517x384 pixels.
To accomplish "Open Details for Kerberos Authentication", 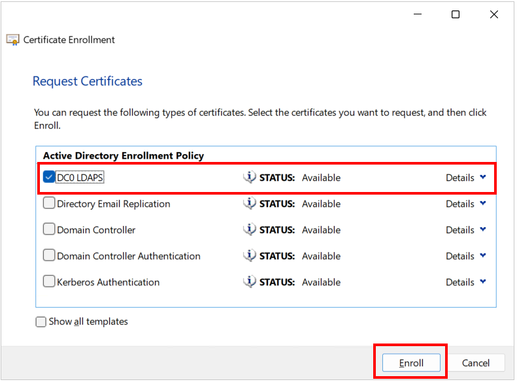I will 466,282.
